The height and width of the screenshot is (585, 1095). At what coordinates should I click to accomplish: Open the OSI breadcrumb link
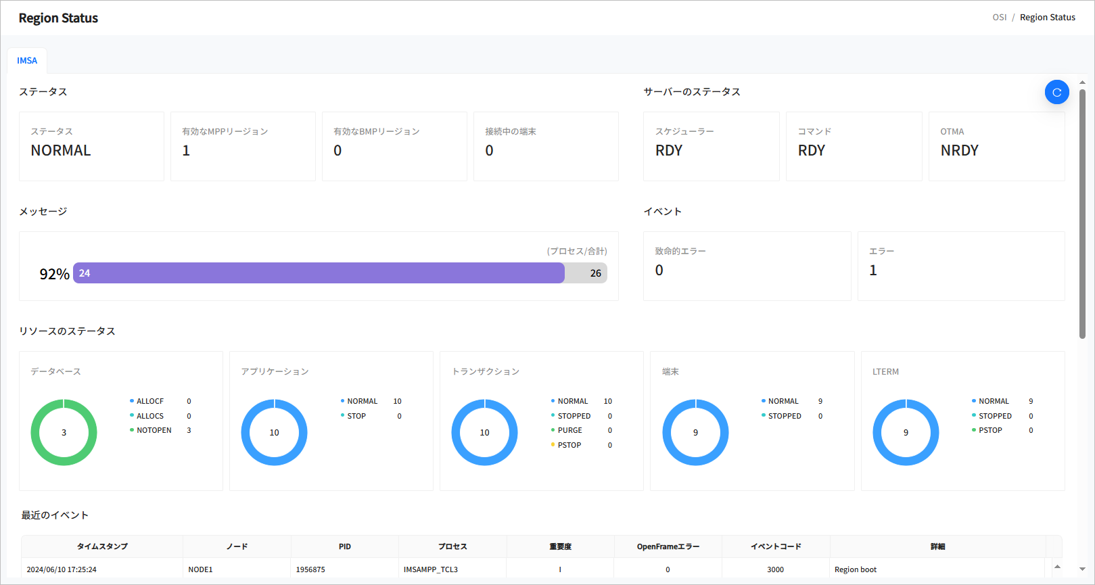[999, 18]
